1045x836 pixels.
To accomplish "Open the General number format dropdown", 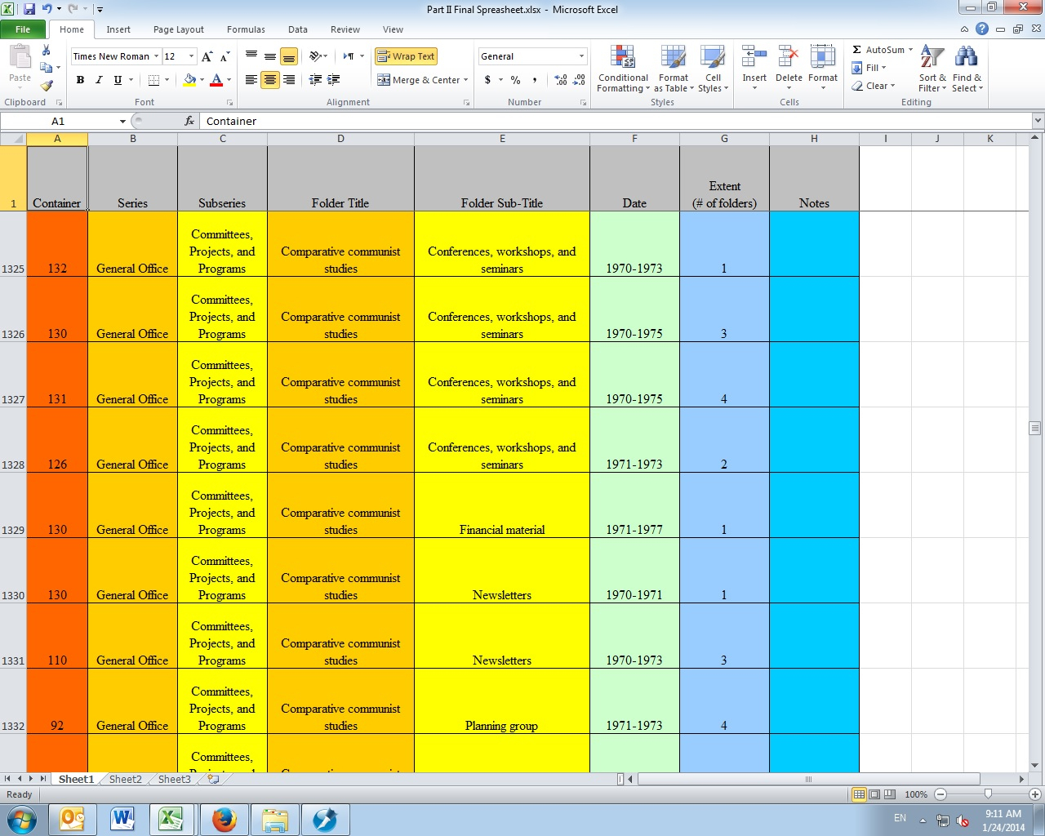I will tap(580, 56).
